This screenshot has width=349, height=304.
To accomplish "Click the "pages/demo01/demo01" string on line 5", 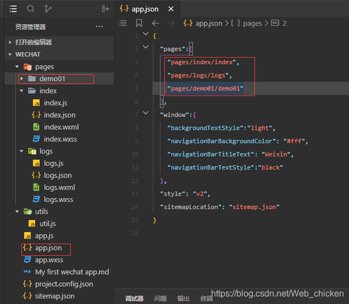I will click(x=205, y=88).
